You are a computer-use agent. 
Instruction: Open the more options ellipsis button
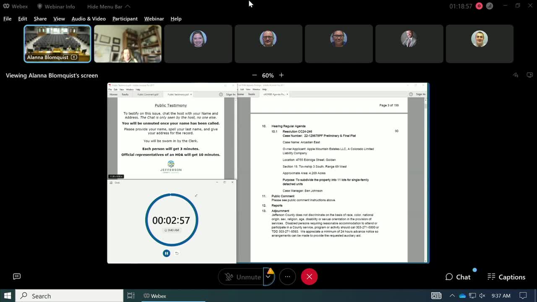(x=287, y=277)
